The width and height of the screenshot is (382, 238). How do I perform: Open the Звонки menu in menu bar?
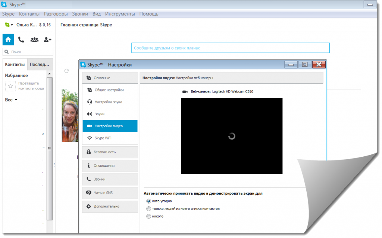[80, 14]
